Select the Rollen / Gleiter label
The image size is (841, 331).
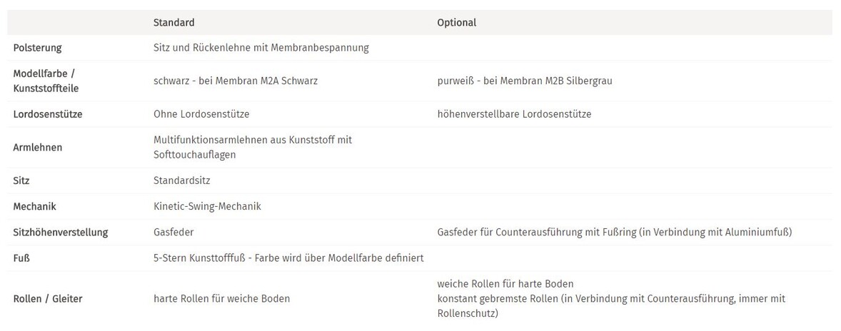pyautogui.click(x=48, y=299)
